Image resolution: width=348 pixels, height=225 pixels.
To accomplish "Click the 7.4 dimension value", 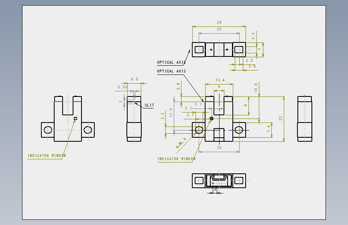I will [269, 129].
